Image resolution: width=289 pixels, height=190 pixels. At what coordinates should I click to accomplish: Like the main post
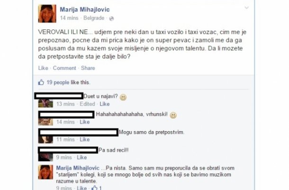(43, 68)
